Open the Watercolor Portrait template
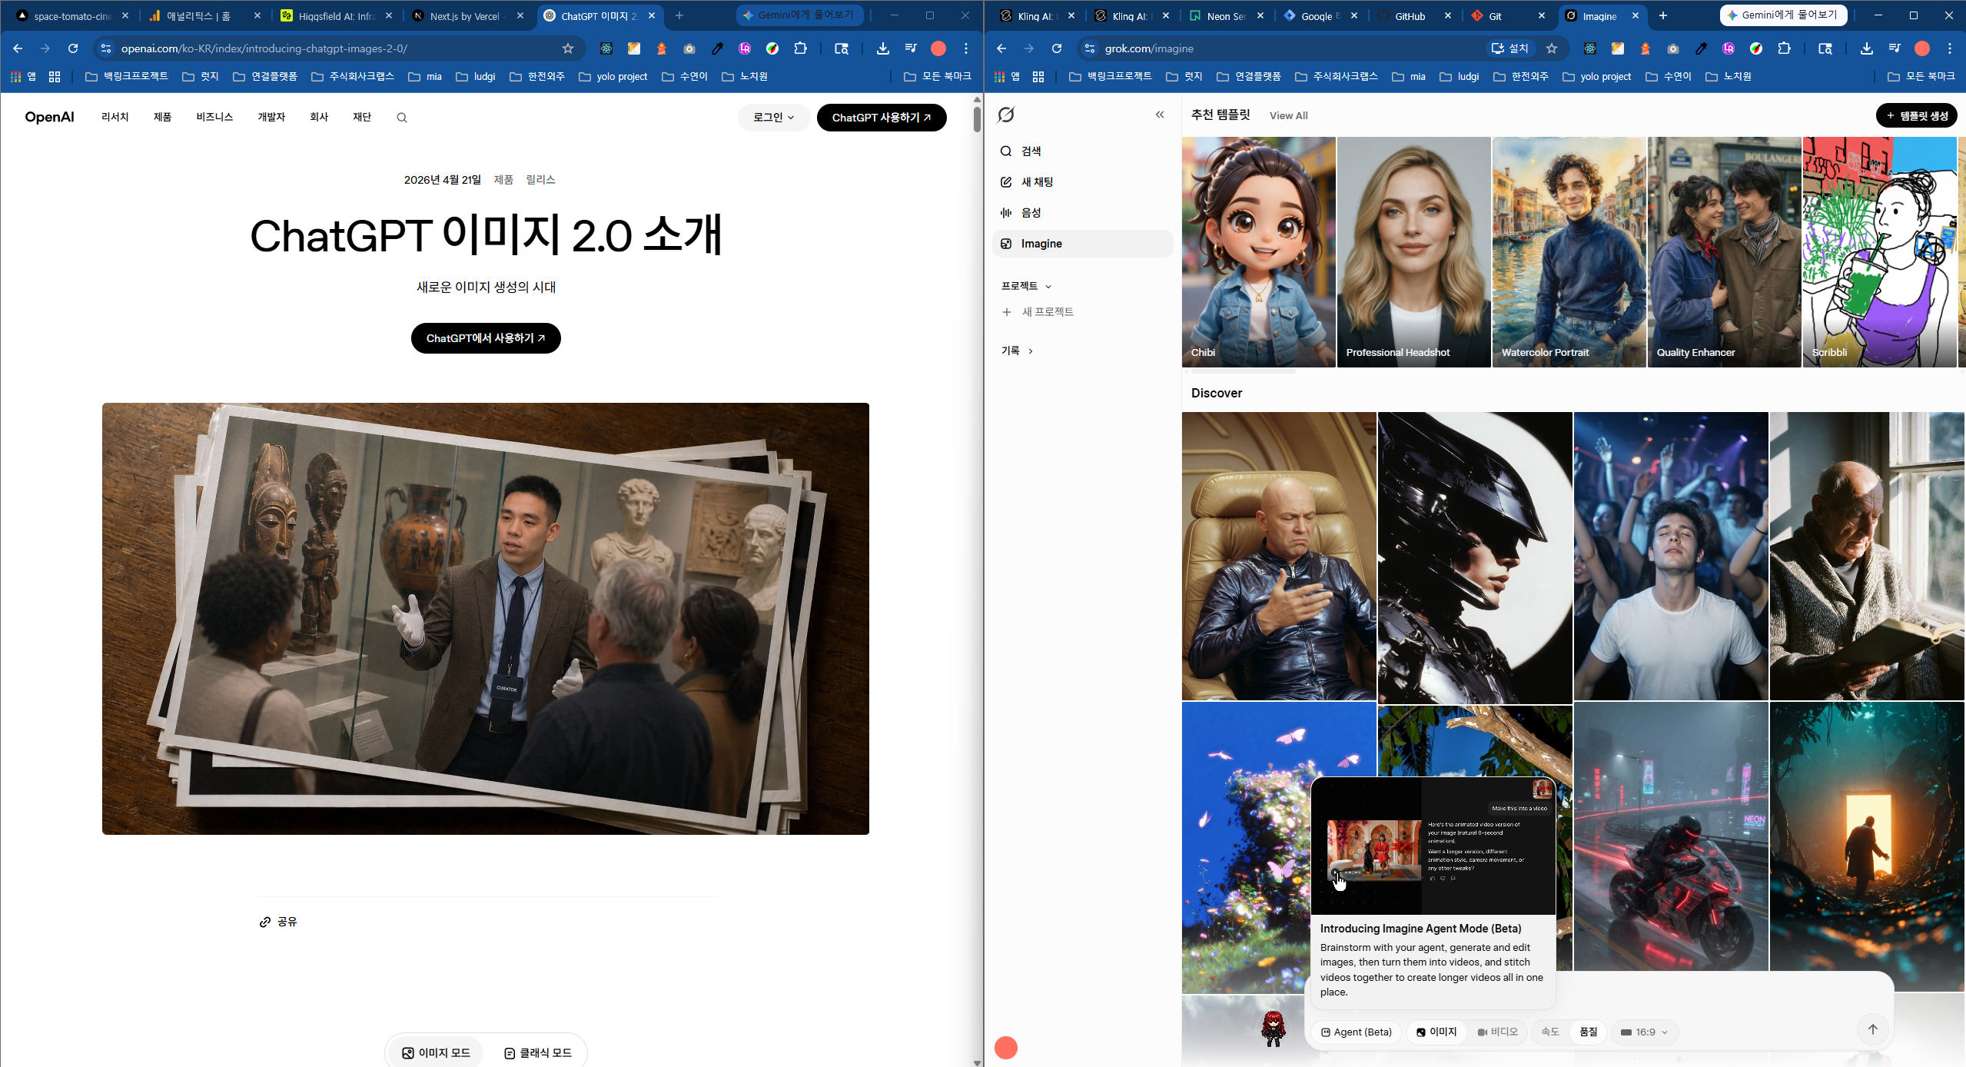The width and height of the screenshot is (1966, 1067). [1569, 252]
